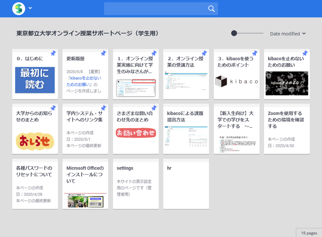Unpin the「0．はじめに」page
The width and height of the screenshot is (322, 237).
click(x=53, y=53)
